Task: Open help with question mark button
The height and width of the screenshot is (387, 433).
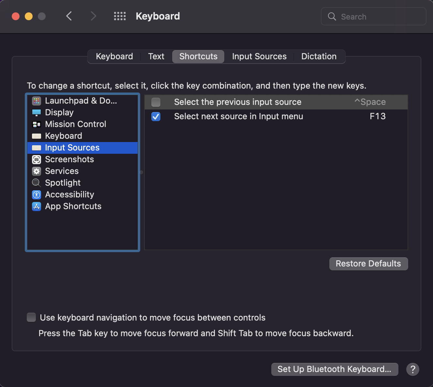Action: (413, 369)
